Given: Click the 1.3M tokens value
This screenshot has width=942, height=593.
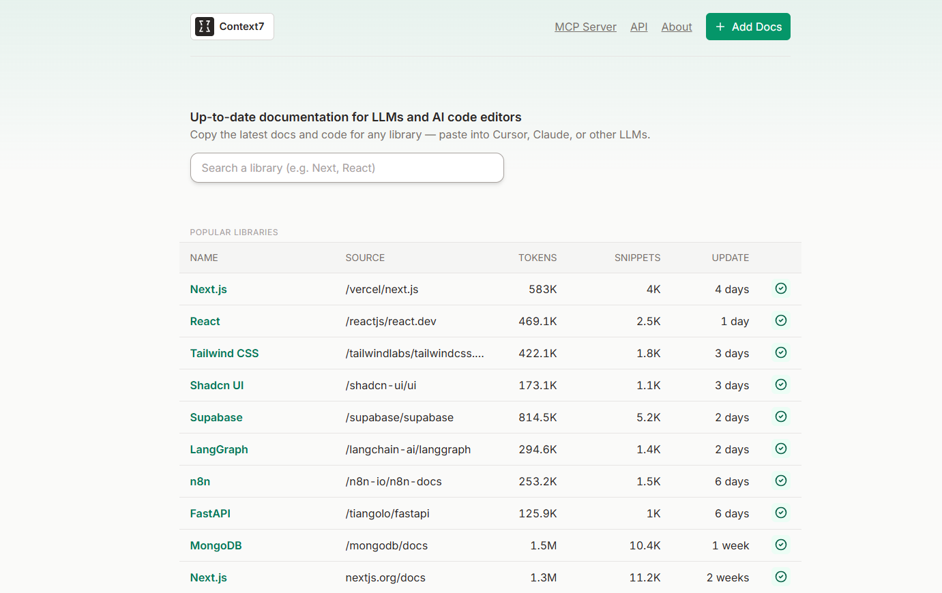Looking at the screenshot, I should tap(544, 577).
